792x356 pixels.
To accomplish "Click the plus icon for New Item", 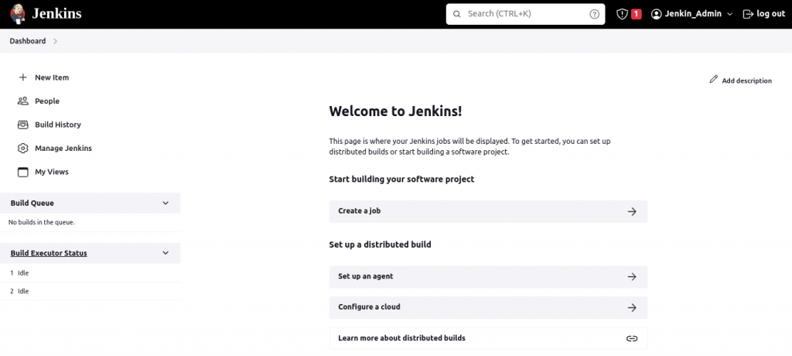I will coord(22,77).
